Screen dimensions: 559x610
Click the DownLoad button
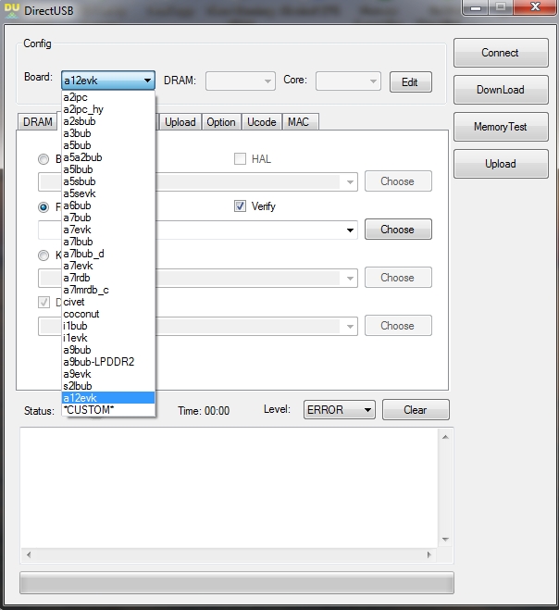click(501, 90)
